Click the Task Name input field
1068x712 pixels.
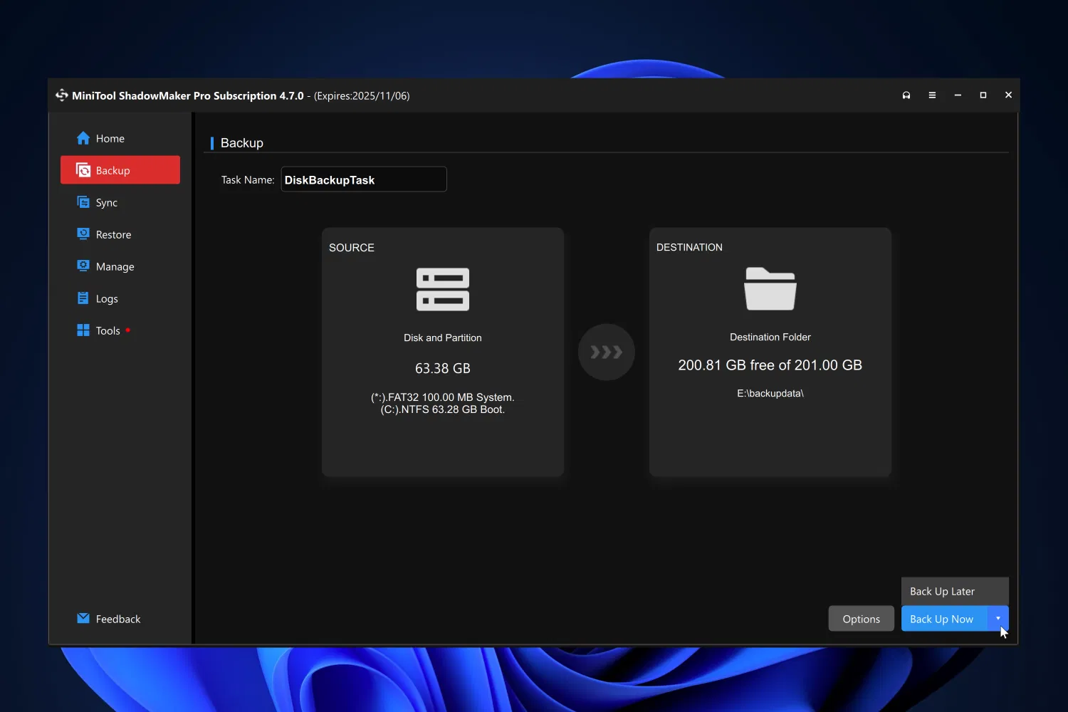pyautogui.click(x=364, y=180)
